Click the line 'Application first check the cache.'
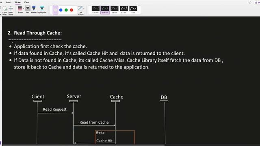Image resolution: width=260 pixels, height=146 pixels. click(x=50, y=46)
